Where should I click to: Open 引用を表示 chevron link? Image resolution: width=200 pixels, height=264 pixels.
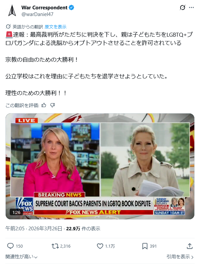(x=180, y=257)
